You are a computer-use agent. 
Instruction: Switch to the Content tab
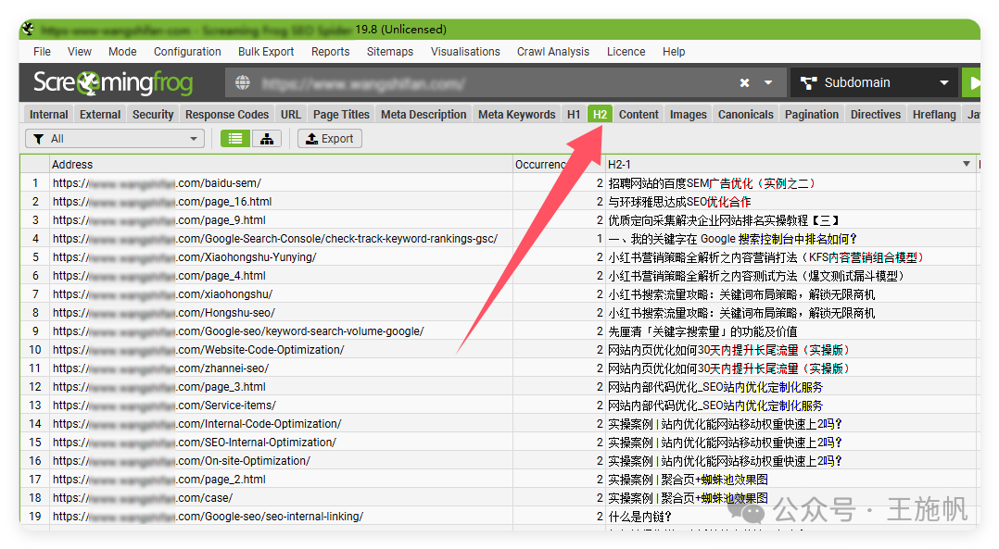(639, 115)
